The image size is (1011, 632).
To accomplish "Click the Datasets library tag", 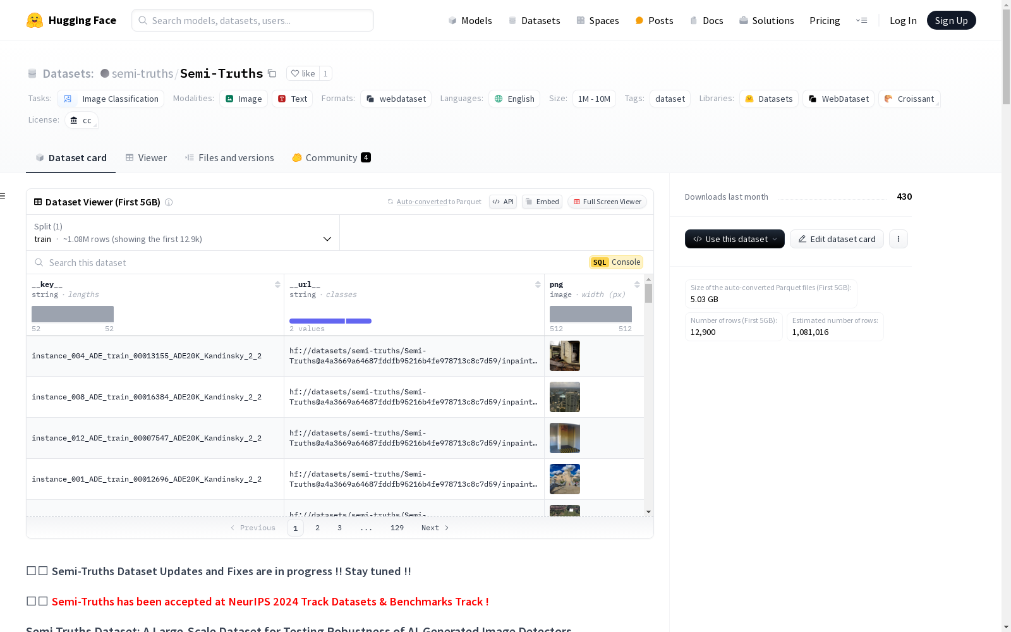I will [769, 99].
